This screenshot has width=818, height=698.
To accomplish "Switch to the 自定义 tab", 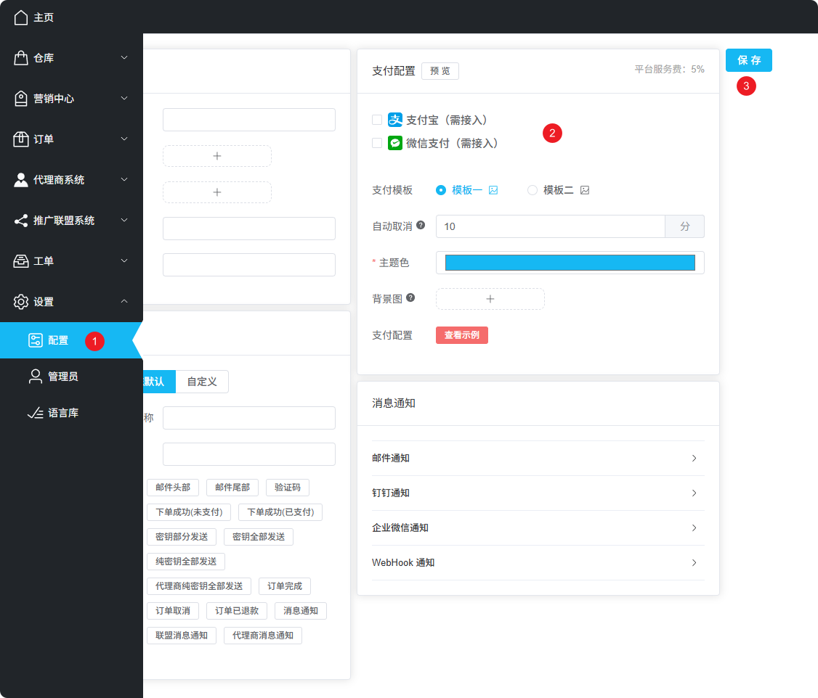I will coord(202,381).
